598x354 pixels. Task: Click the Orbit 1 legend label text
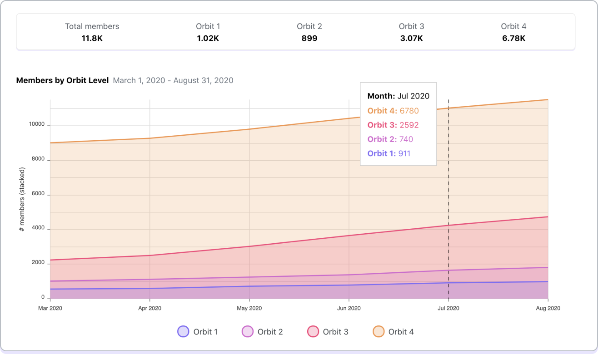pyautogui.click(x=205, y=332)
